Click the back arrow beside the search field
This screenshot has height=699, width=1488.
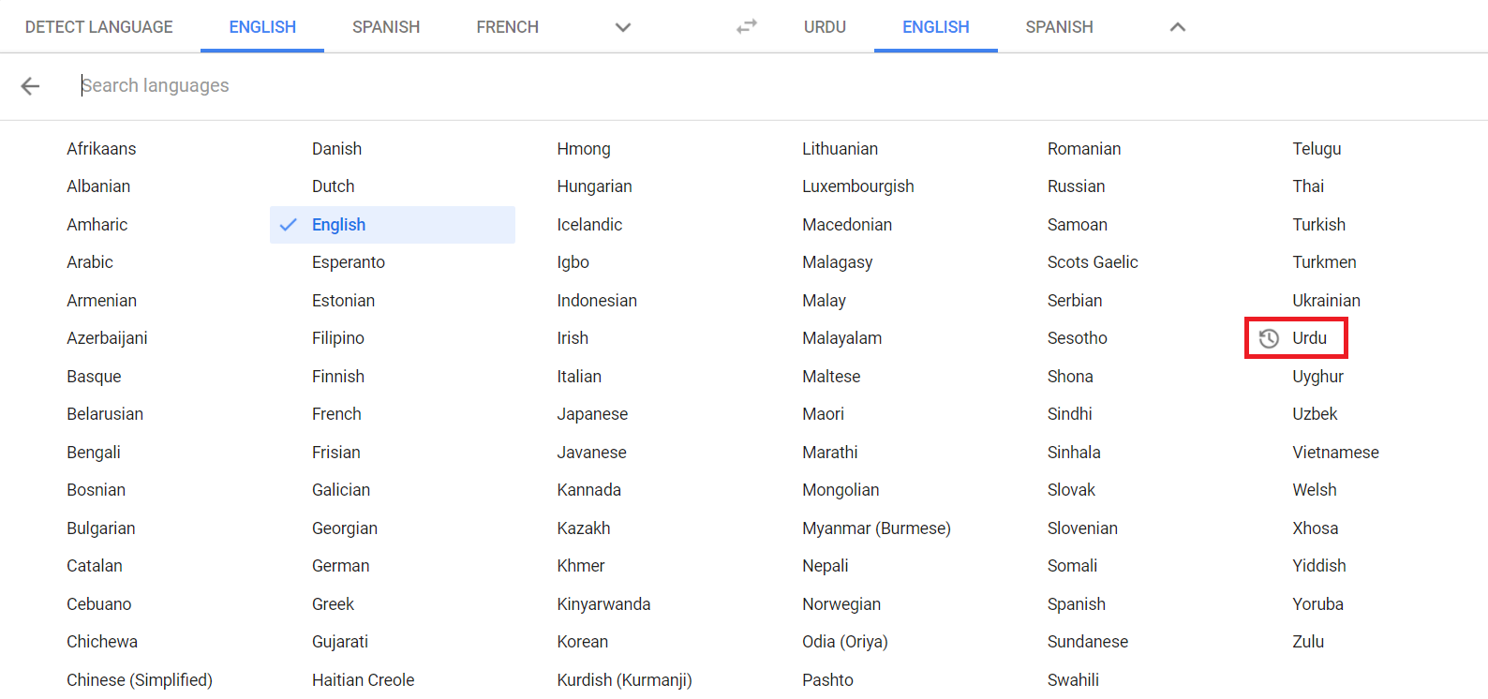30,86
